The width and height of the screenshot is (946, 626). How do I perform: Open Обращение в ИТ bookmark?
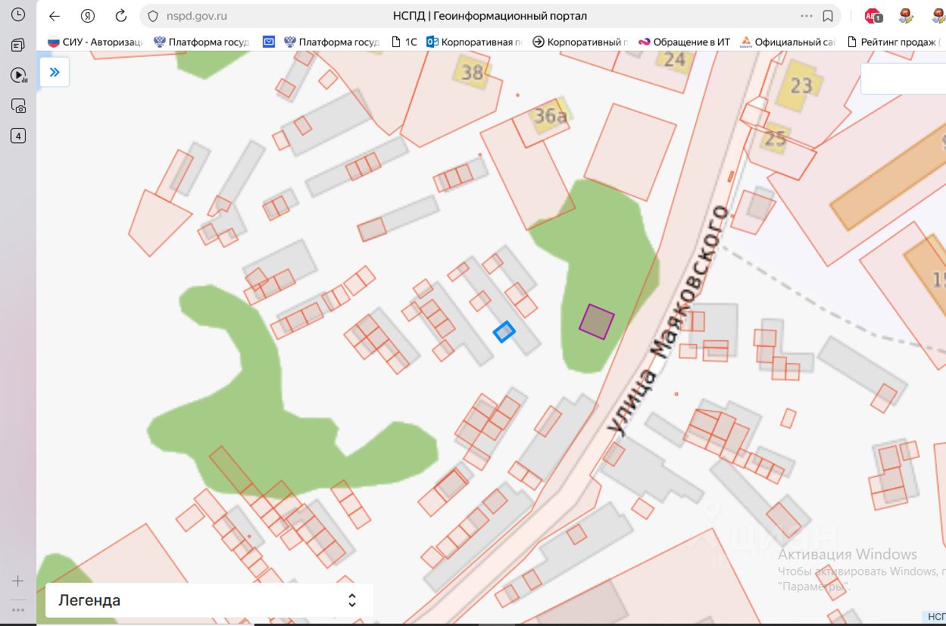click(x=685, y=42)
